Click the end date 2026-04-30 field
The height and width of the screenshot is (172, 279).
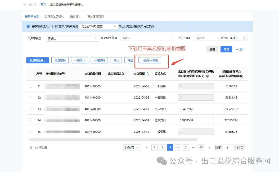[229, 38]
